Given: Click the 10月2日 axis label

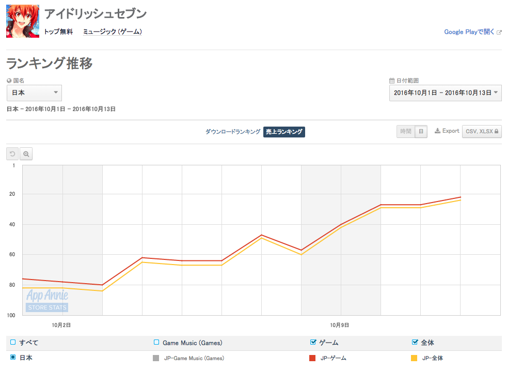Looking at the screenshot, I should (x=61, y=325).
